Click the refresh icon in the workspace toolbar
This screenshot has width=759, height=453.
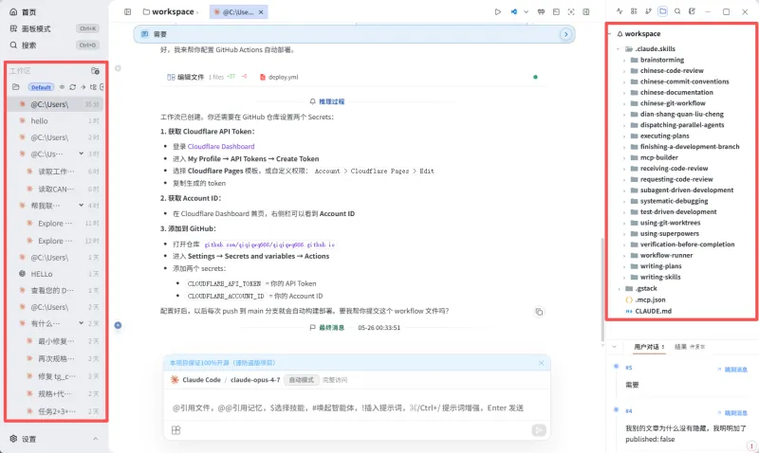tap(73, 87)
